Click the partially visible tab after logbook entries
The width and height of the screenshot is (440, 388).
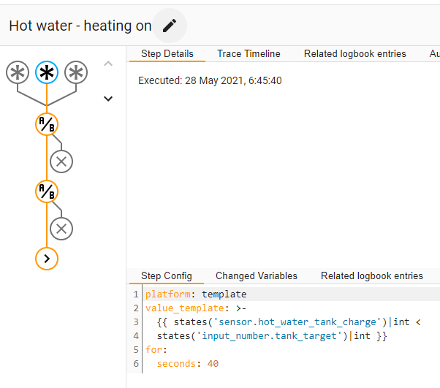pos(433,54)
